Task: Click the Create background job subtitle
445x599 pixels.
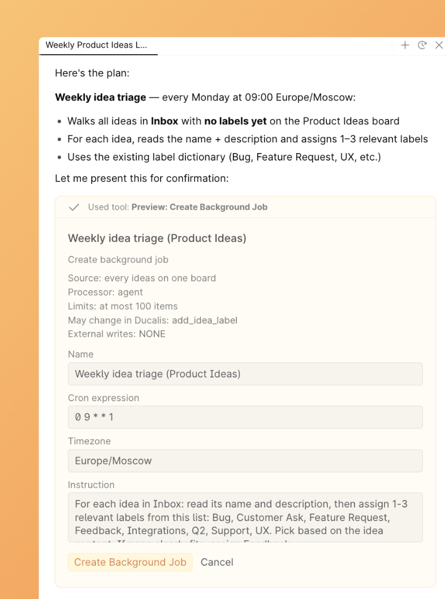Action: click(x=118, y=260)
